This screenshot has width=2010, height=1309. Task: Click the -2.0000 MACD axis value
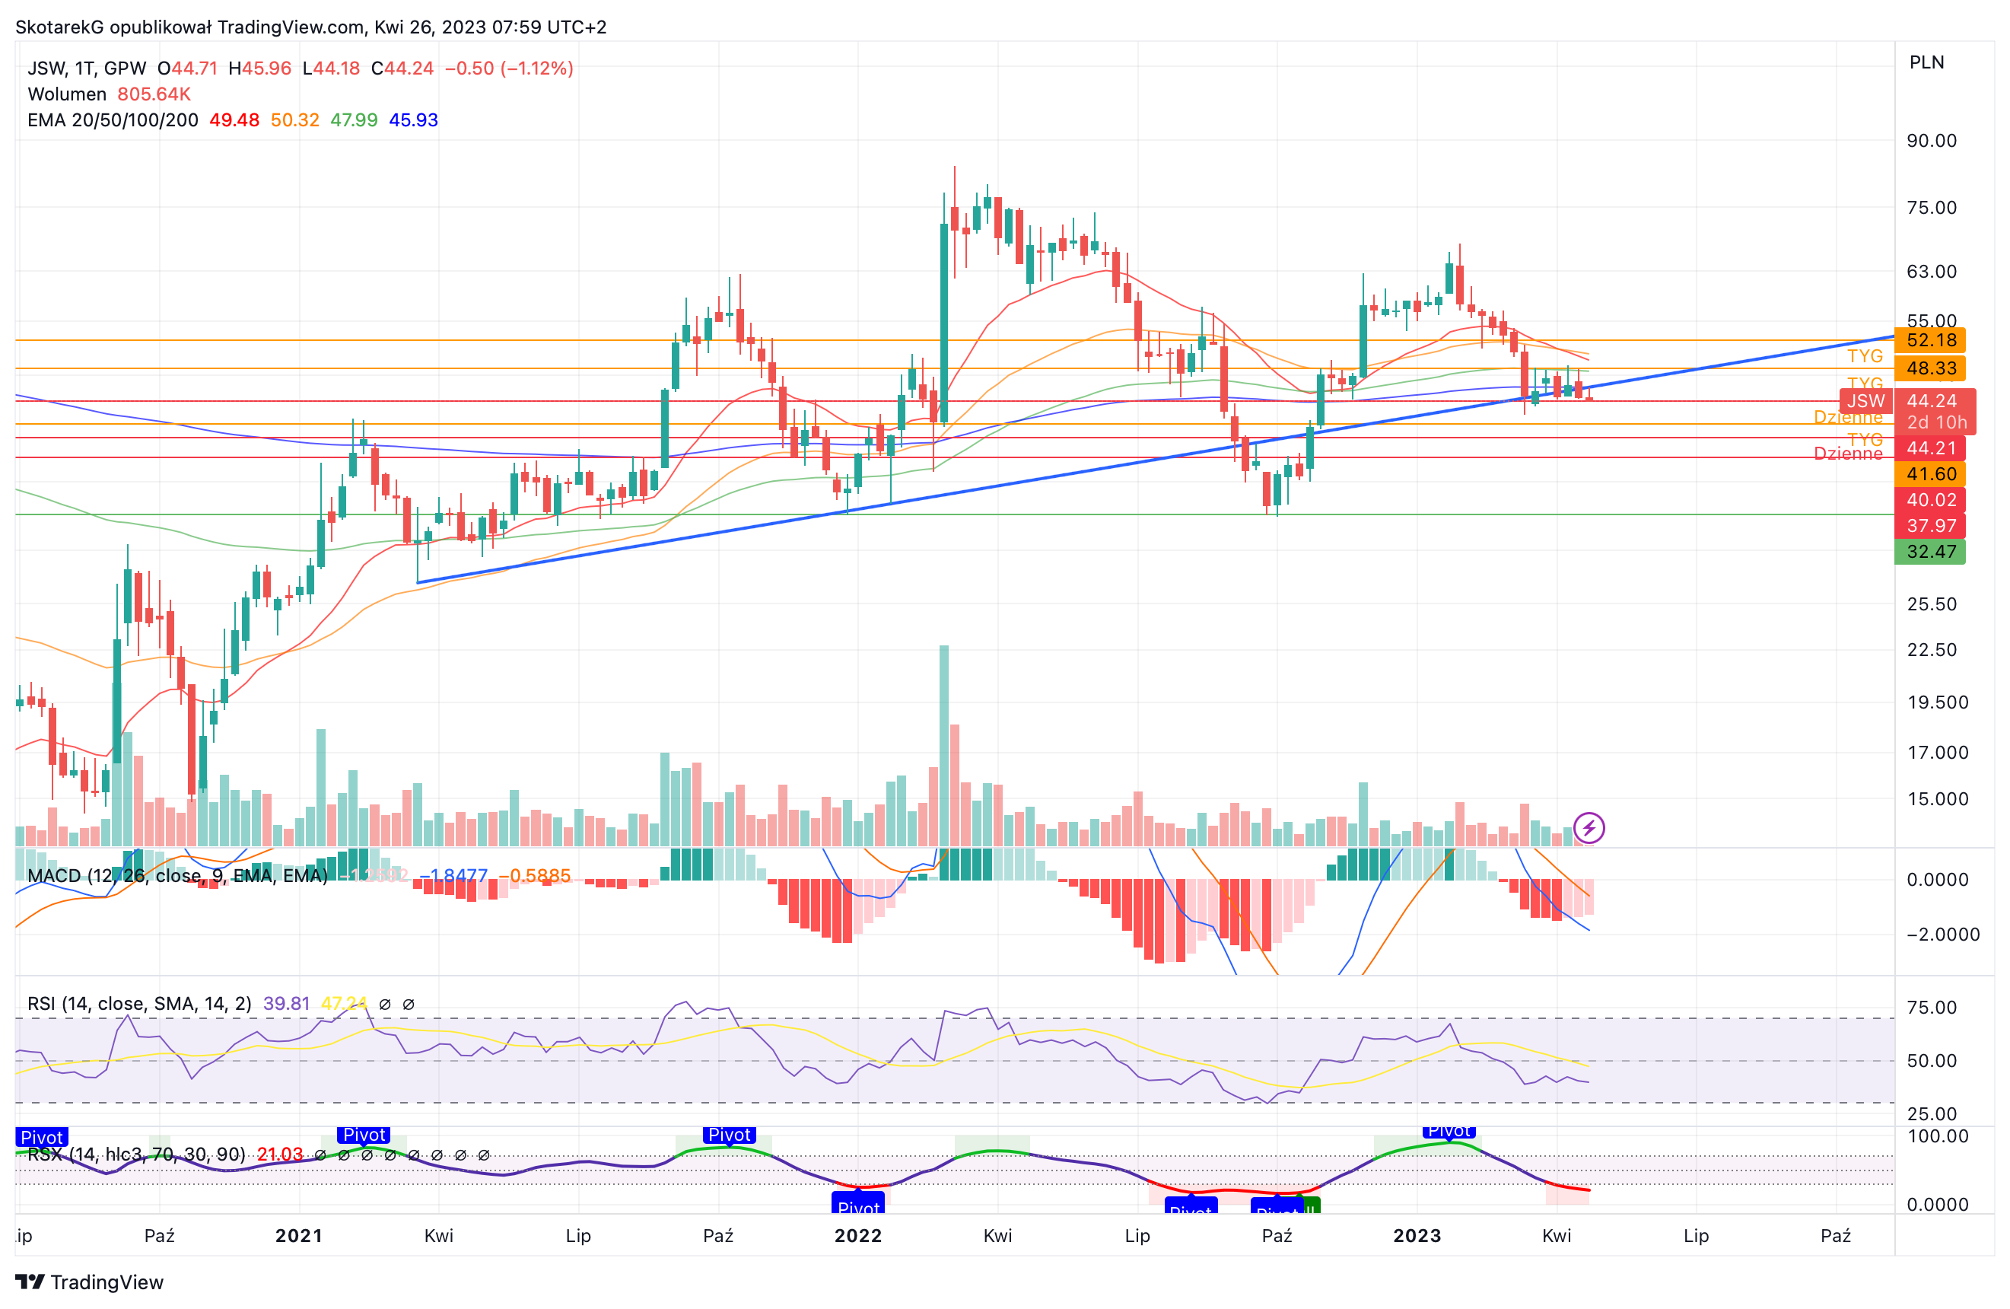1942,934
